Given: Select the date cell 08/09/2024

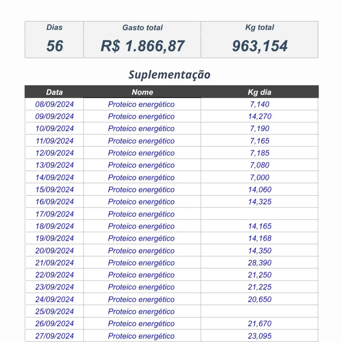Looking at the screenshot, I should coord(54,104).
